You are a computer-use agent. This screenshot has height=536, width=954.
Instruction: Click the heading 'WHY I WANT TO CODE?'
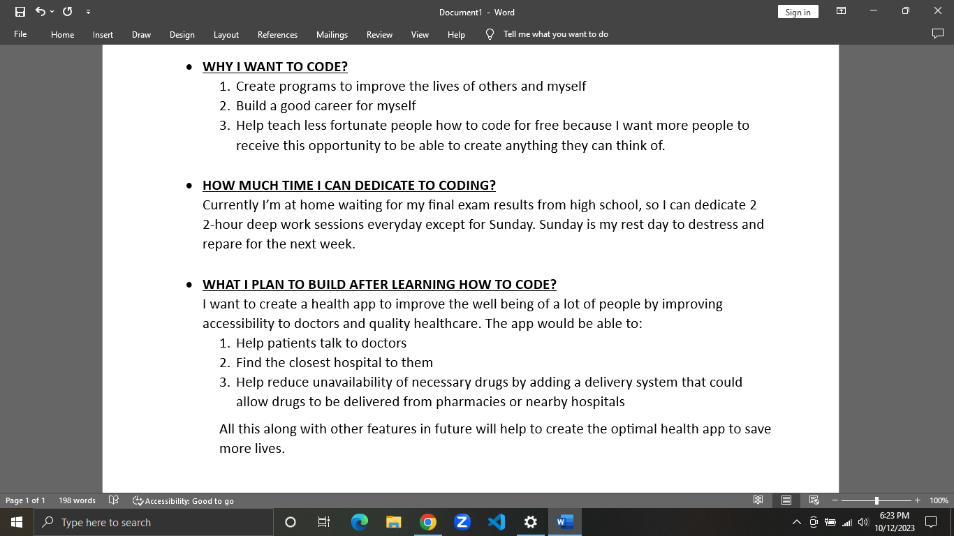(275, 67)
